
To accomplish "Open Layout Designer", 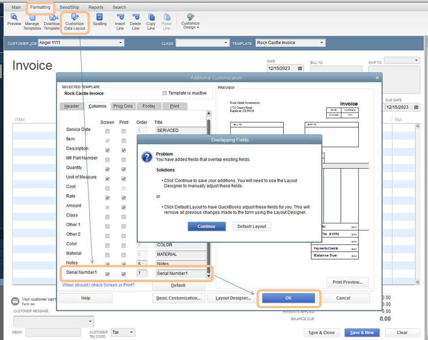I will pyautogui.click(x=233, y=298).
